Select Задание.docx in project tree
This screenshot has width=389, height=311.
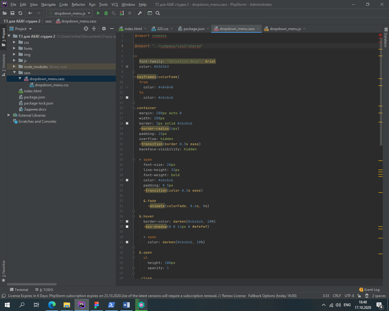pyautogui.click(x=35, y=109)
